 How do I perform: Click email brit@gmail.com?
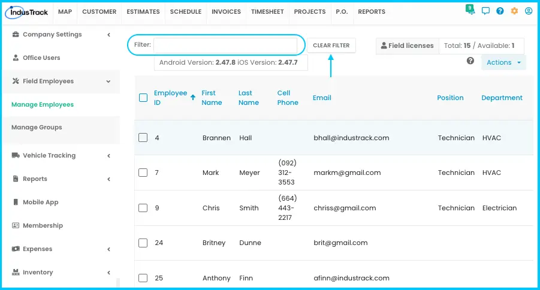[340, 243]
